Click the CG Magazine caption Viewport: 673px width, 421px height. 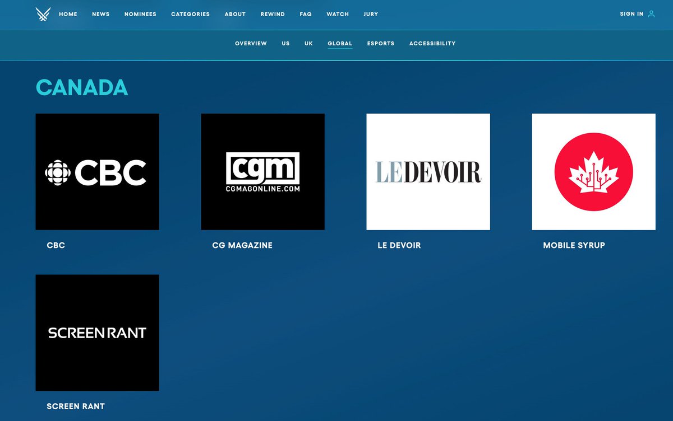tap(242, 245)
